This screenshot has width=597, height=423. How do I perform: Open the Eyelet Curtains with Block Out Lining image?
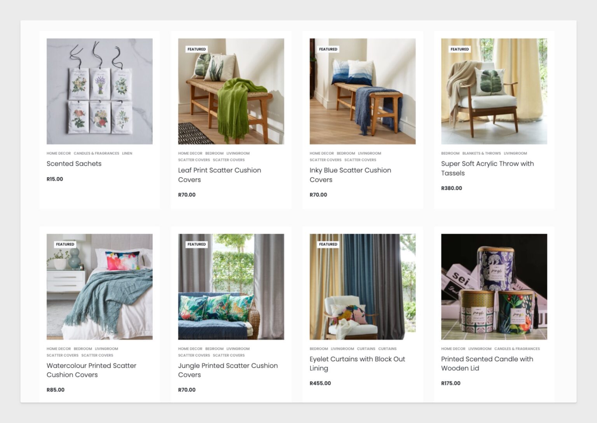click(x=363, y=287)
